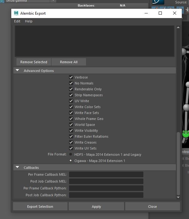This screenshot has height=219, width=189.
Task: Toggle Strip Namespaces checkbox
Action: [71, 95]
